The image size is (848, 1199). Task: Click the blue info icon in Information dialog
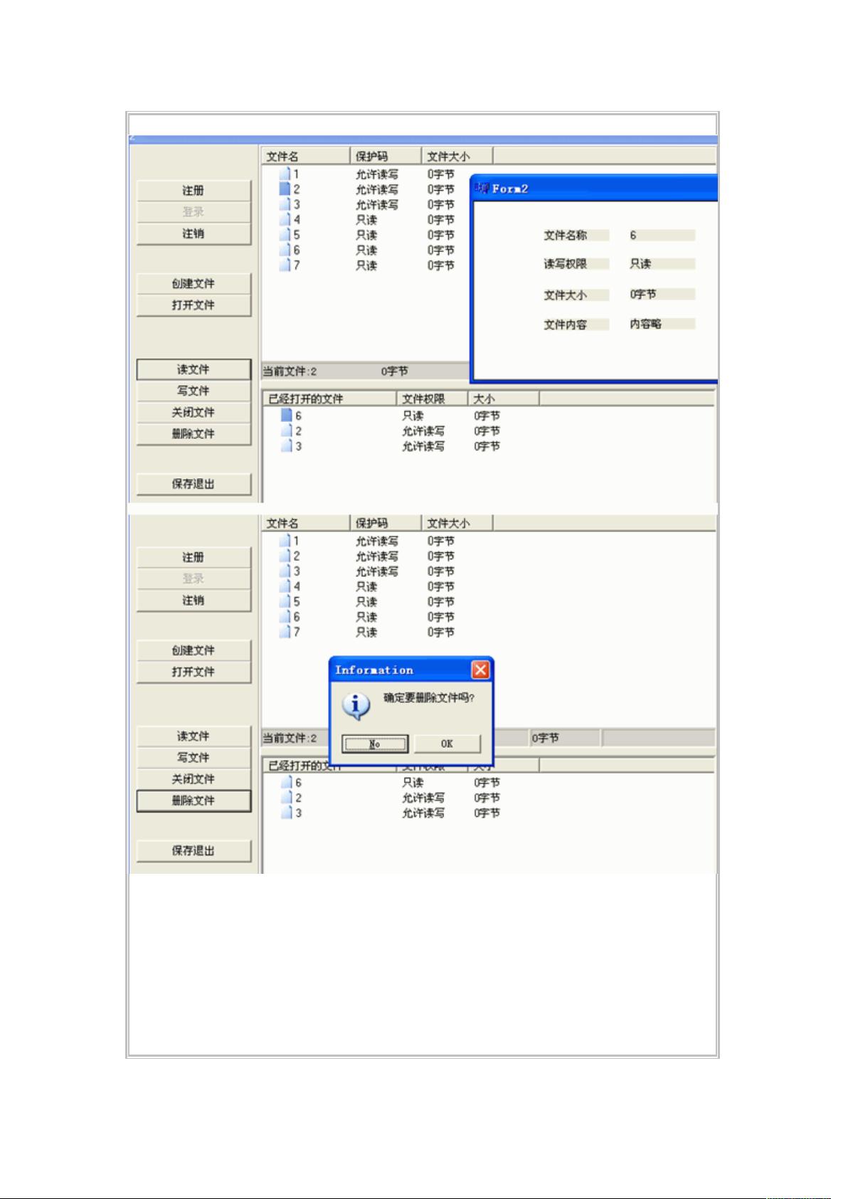pyautogui.click(x=356, y=705)
